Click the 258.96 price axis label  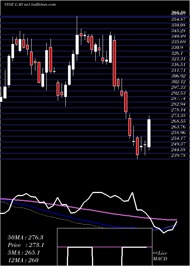(178, 133)
